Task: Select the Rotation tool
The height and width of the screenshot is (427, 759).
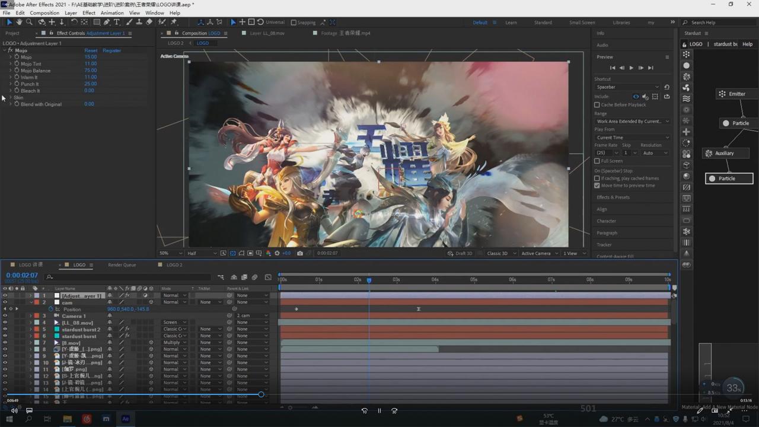Action: click(x=74, y=22)
